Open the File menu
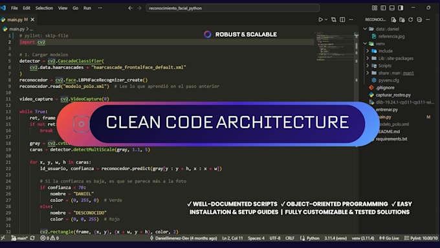 [x=14, y=8]
